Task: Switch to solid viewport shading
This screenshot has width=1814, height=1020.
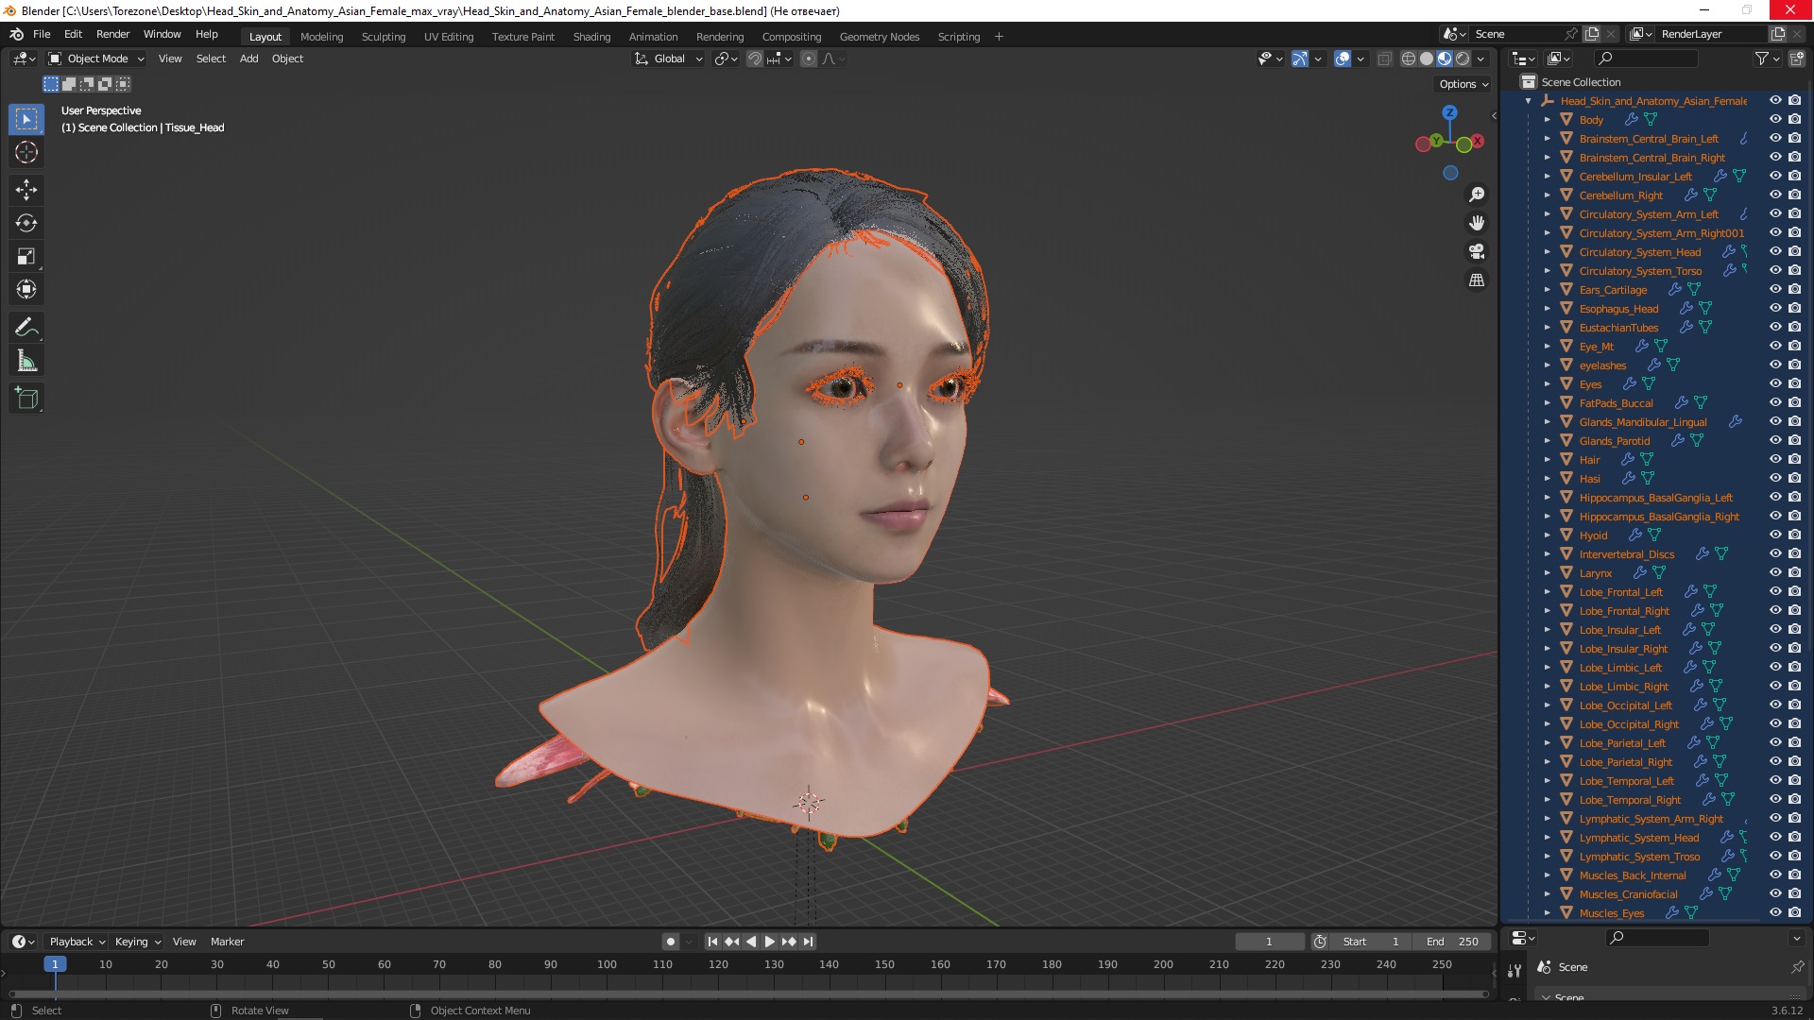Action: click(1427, 59)
